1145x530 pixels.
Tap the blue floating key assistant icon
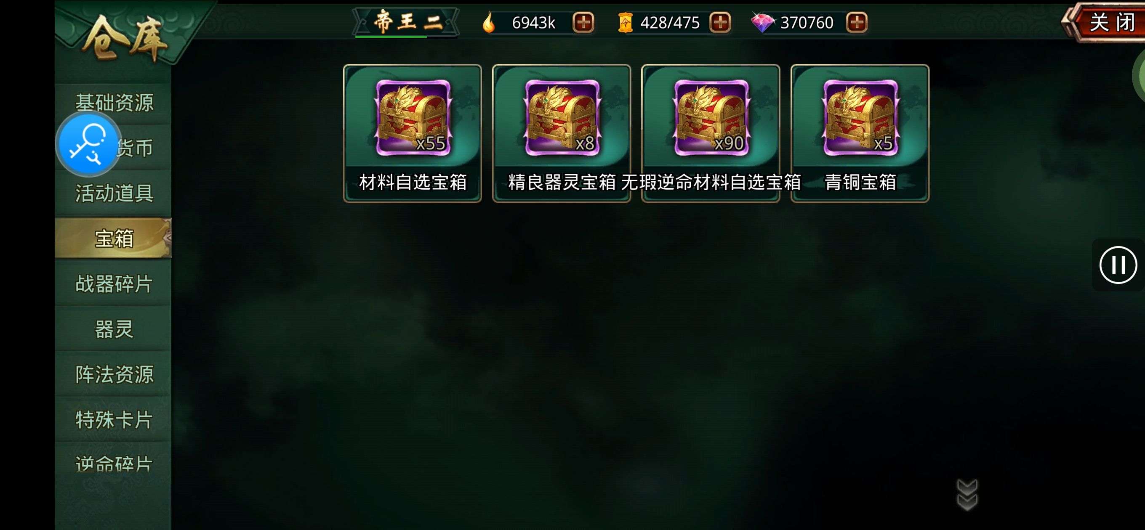88,143
